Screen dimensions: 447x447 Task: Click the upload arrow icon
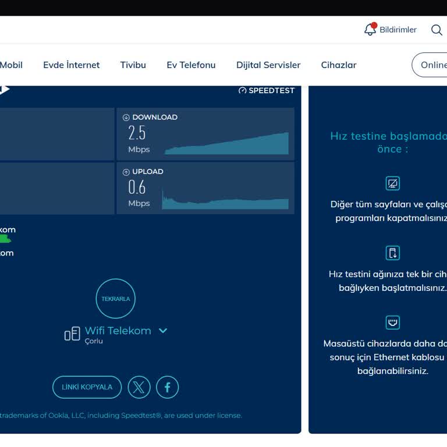click(x=126, y=172)
